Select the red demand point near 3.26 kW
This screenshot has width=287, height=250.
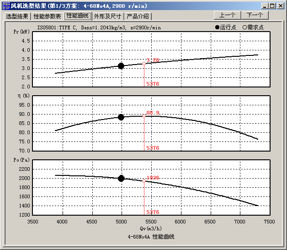coord(144,64)
